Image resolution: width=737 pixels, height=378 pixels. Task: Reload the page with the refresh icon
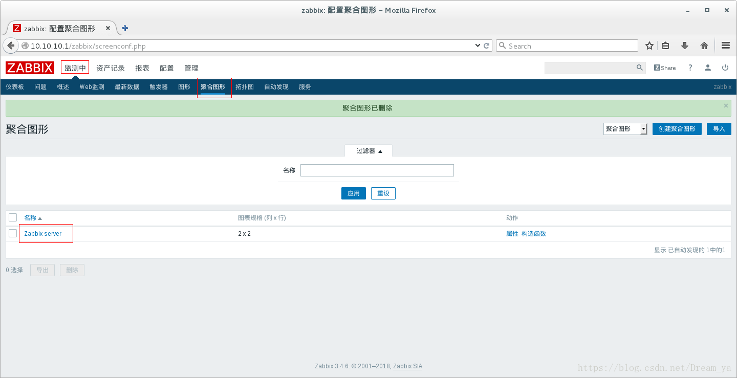[487, 46]
